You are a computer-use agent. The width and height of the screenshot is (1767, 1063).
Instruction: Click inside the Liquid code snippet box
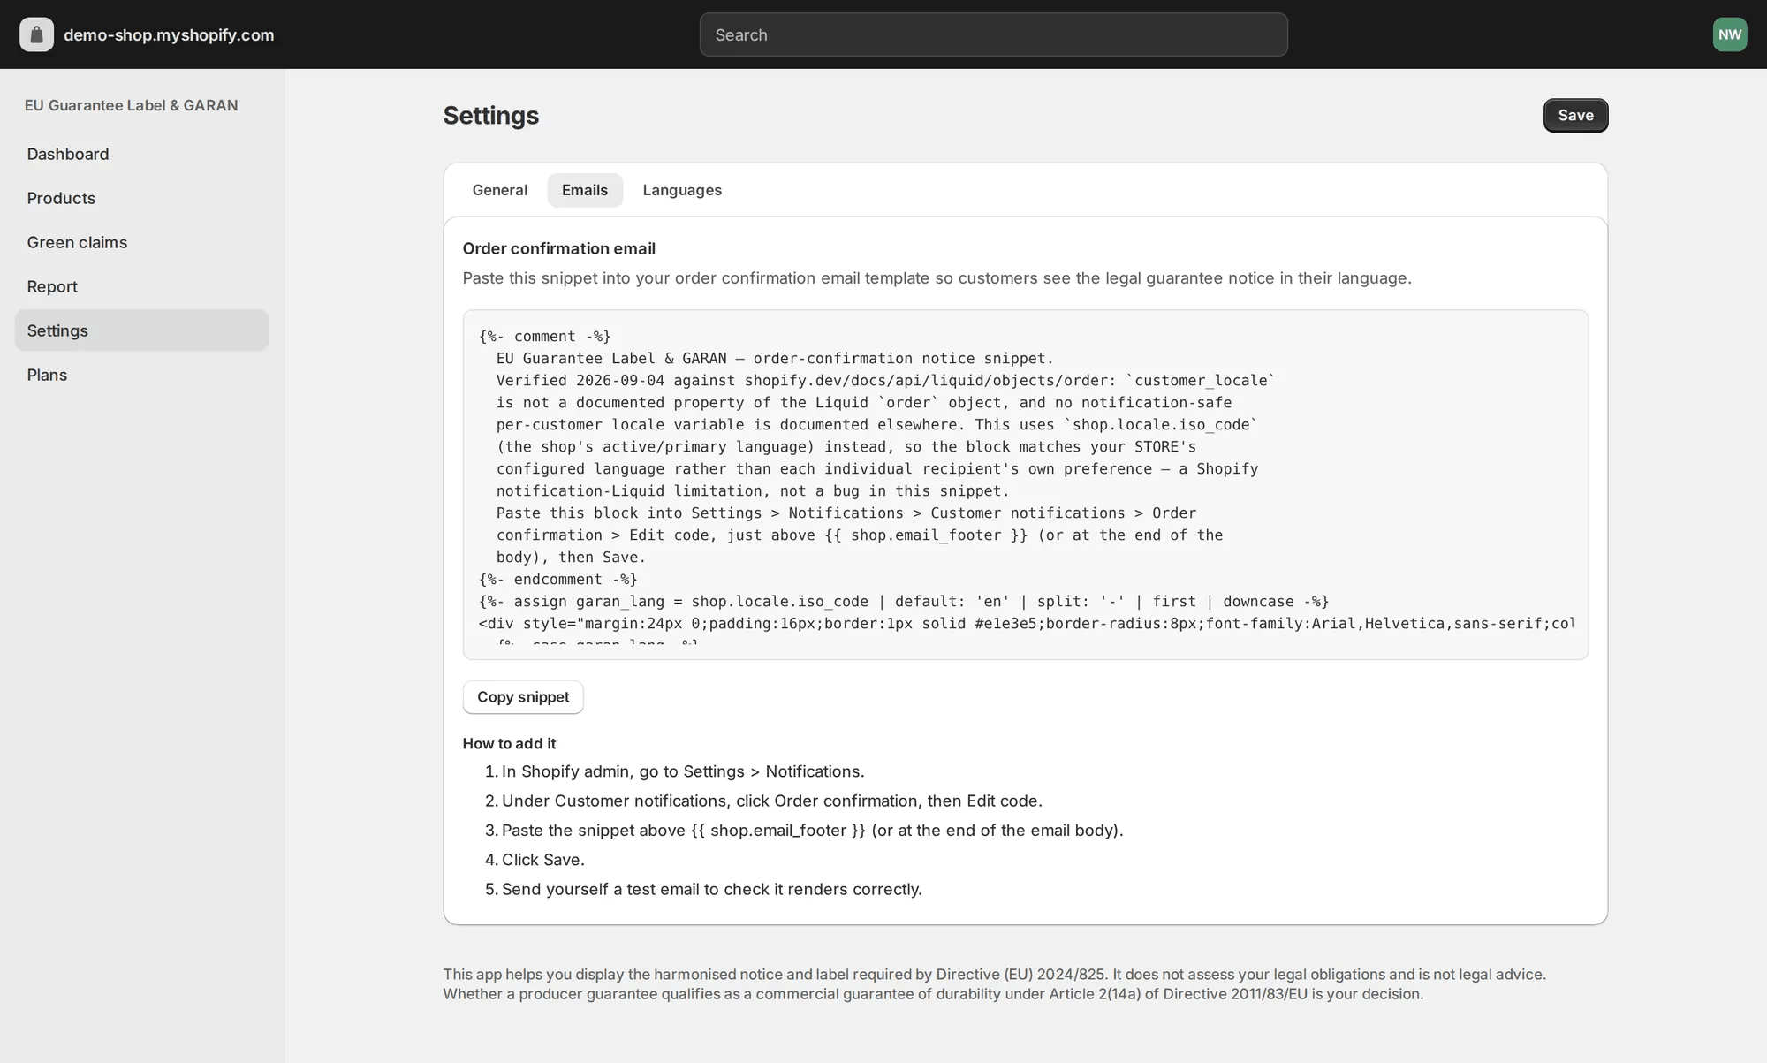[1025, 484]
